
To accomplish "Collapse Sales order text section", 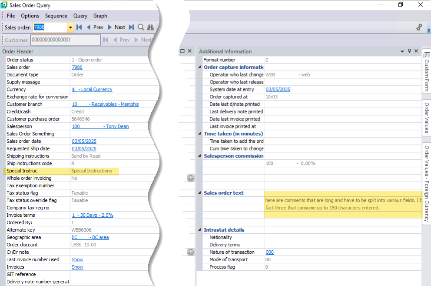I will (x=200, y=192).
